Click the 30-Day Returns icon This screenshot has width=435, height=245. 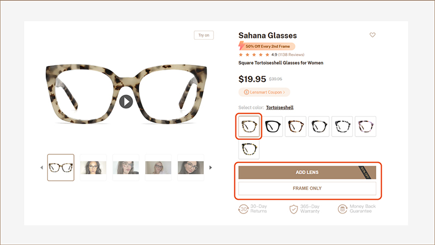click(245, 209)
